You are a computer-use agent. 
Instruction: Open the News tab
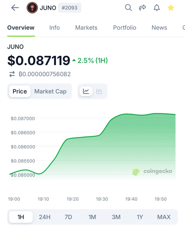[159, 28]
